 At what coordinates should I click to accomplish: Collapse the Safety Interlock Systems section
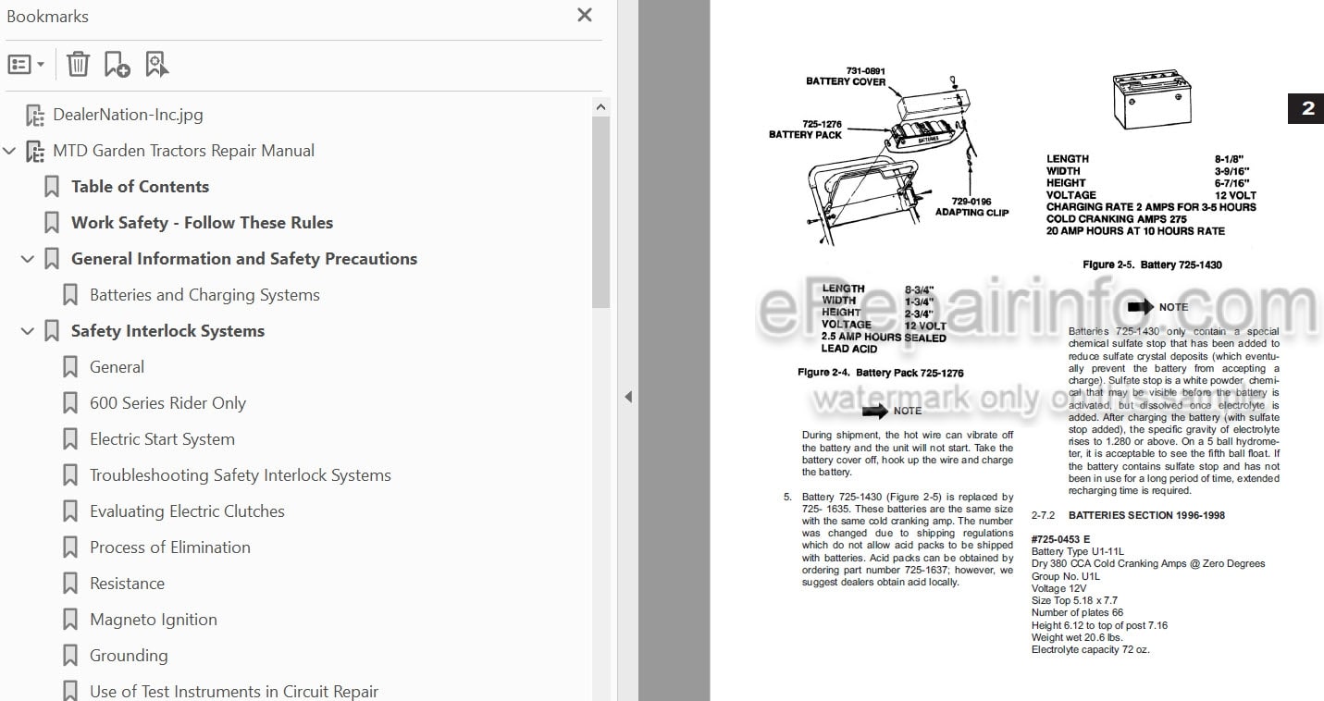click(28, 331)
